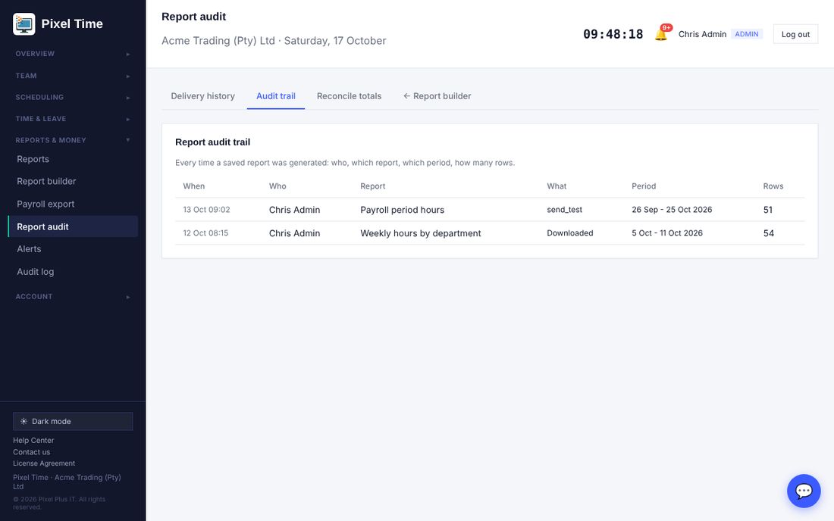Click Chris Admin in the send_test row

pos(294,210)
